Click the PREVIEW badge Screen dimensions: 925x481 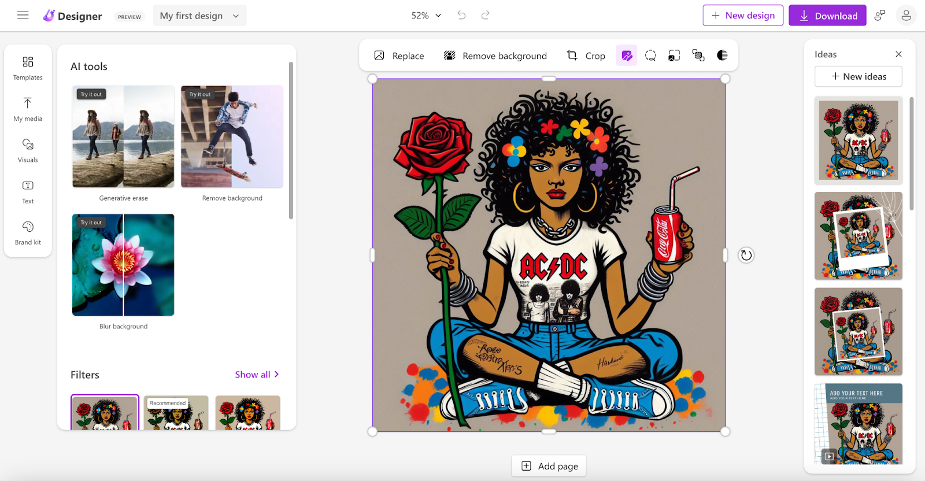129,17
